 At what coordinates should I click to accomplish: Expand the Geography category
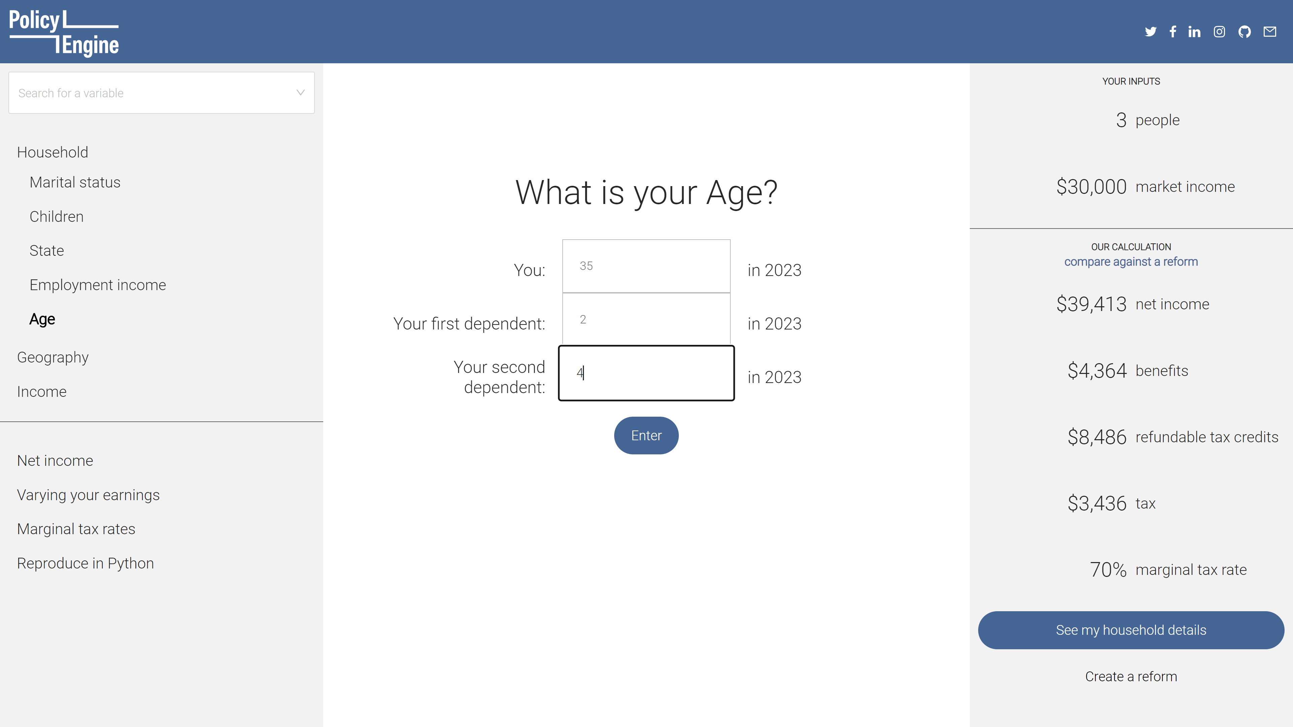point(53,357)
